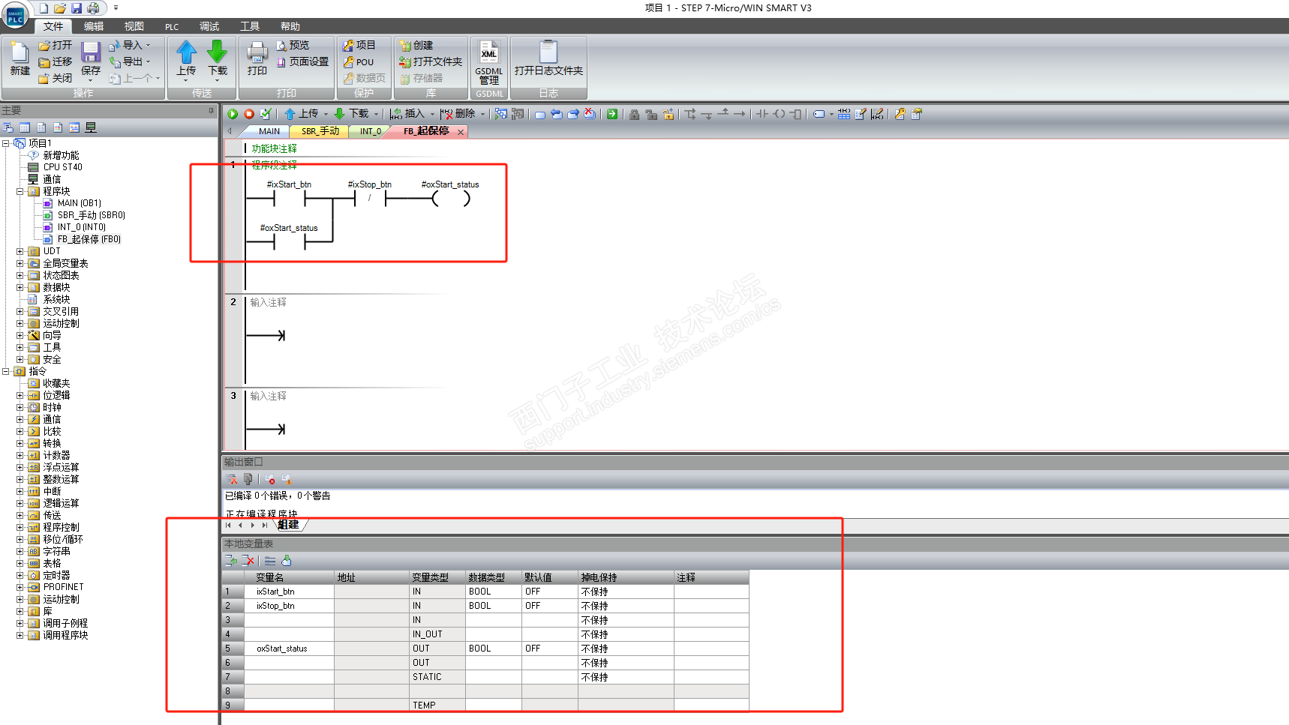Click the 预览 print preview button
The image size is (1289, 725).
(x=293, y=46)
